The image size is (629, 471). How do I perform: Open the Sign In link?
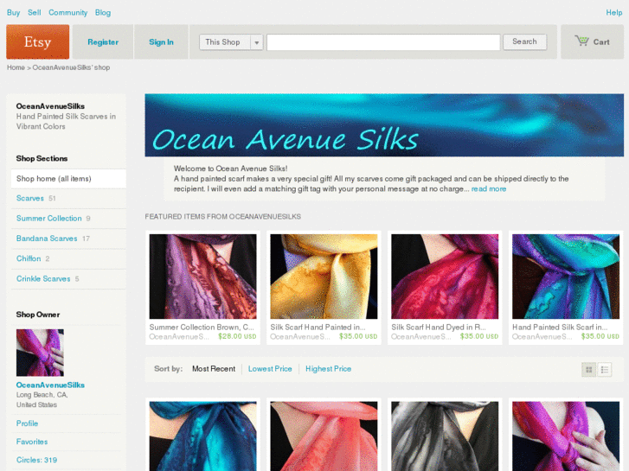click(161, 42)
